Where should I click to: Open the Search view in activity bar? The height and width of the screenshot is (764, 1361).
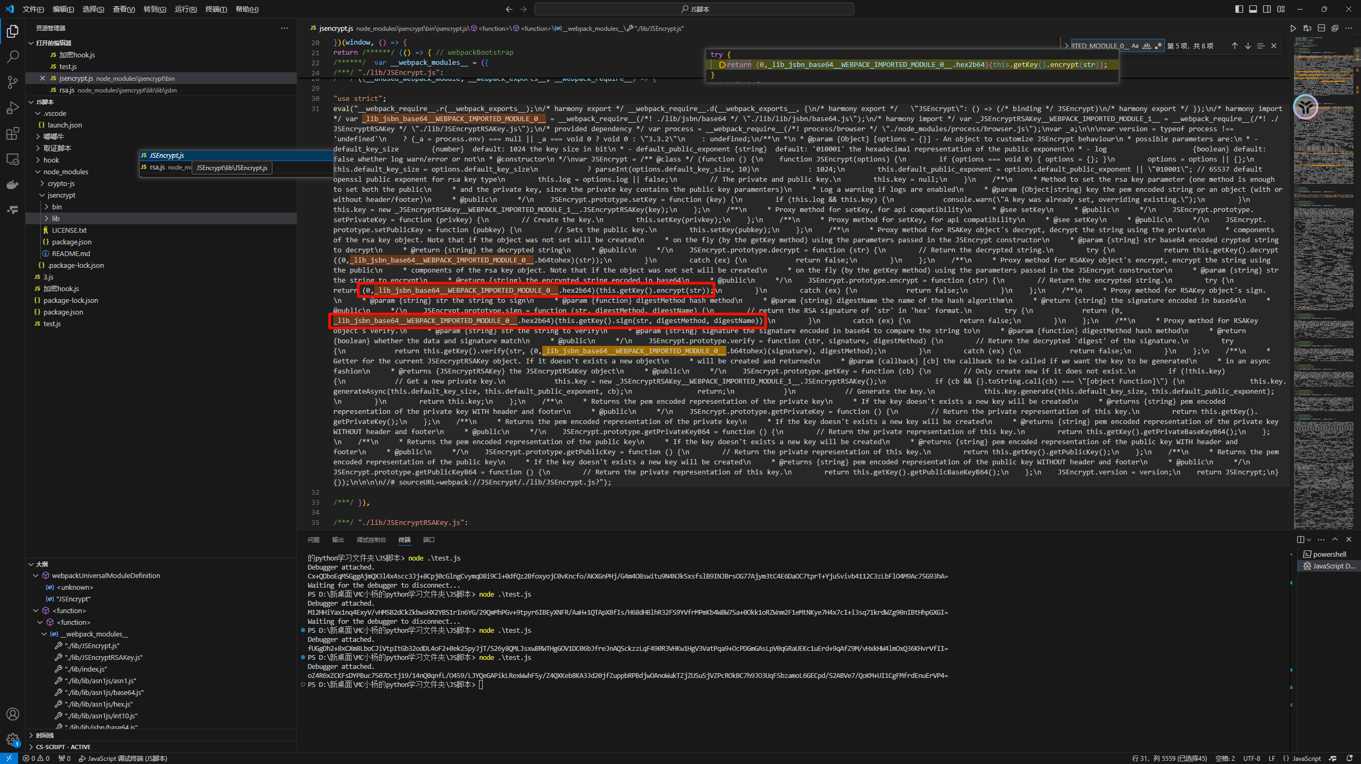(13, 56)
